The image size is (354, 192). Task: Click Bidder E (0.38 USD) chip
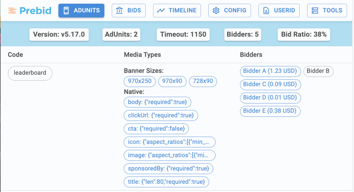pyautogui.click(x=270, y=111)
